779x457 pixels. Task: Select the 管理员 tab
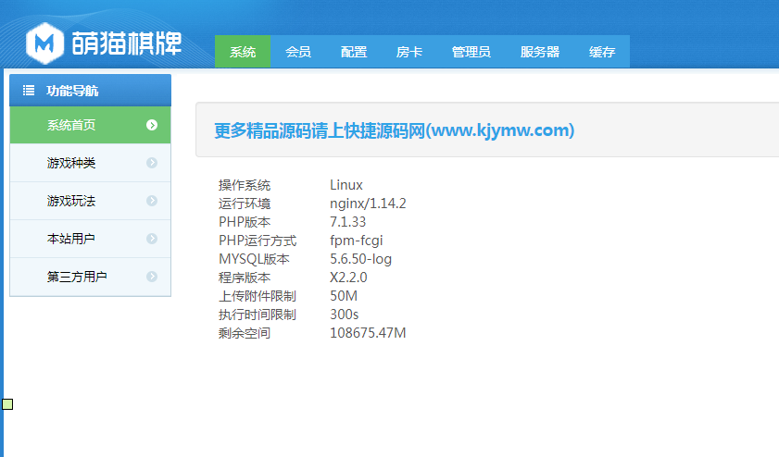[471, 52]
